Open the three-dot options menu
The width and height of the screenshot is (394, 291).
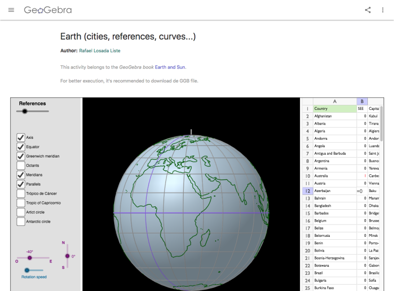[x=383, y=9]
